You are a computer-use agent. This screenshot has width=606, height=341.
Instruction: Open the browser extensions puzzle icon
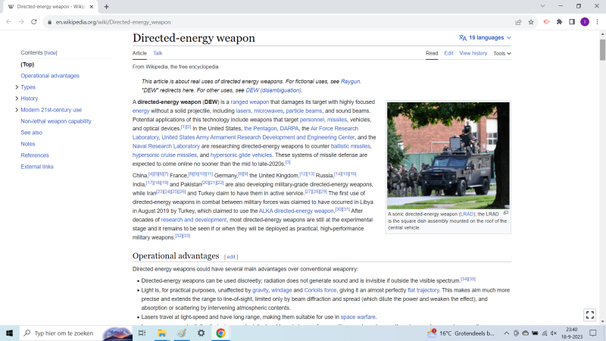pyautogui.click(x=559, y=22)
